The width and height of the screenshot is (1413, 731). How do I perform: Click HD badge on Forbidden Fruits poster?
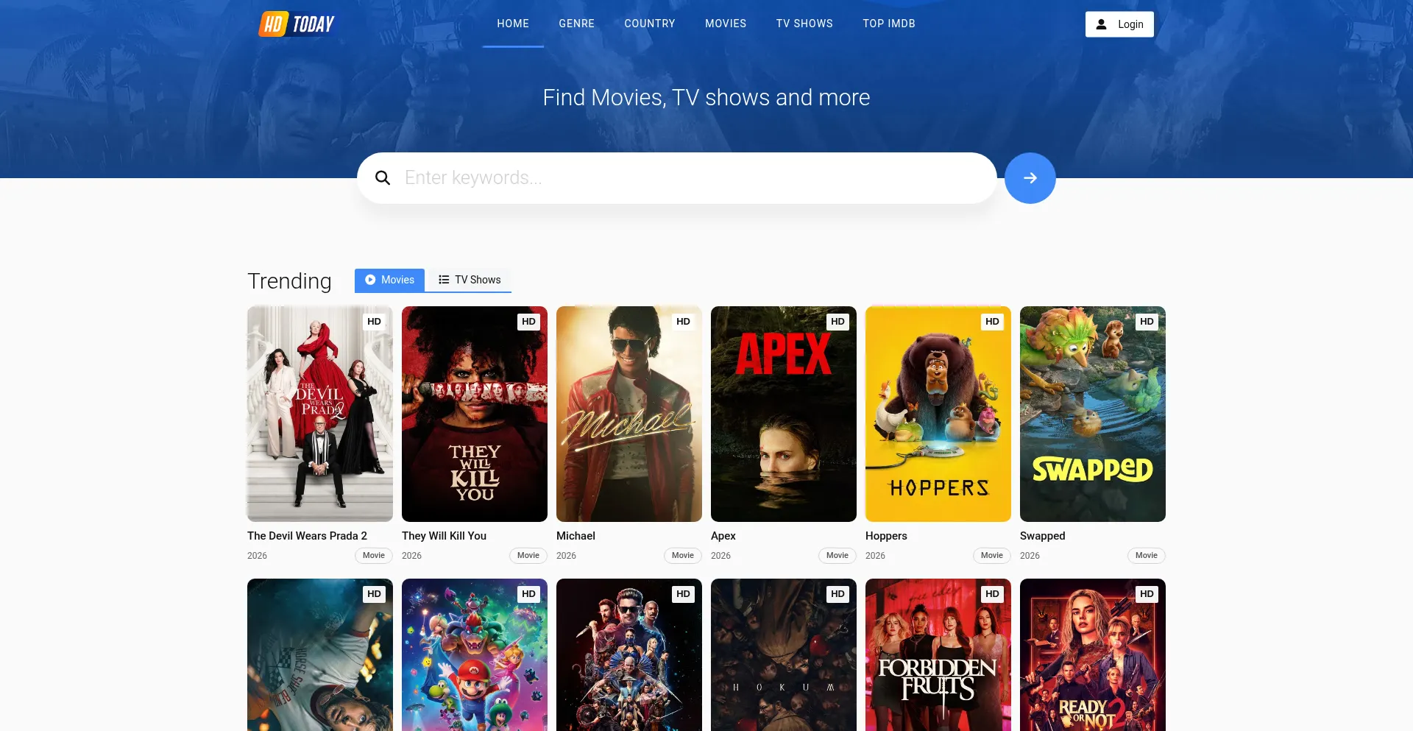pyautogui.click(x=992, y=594)
